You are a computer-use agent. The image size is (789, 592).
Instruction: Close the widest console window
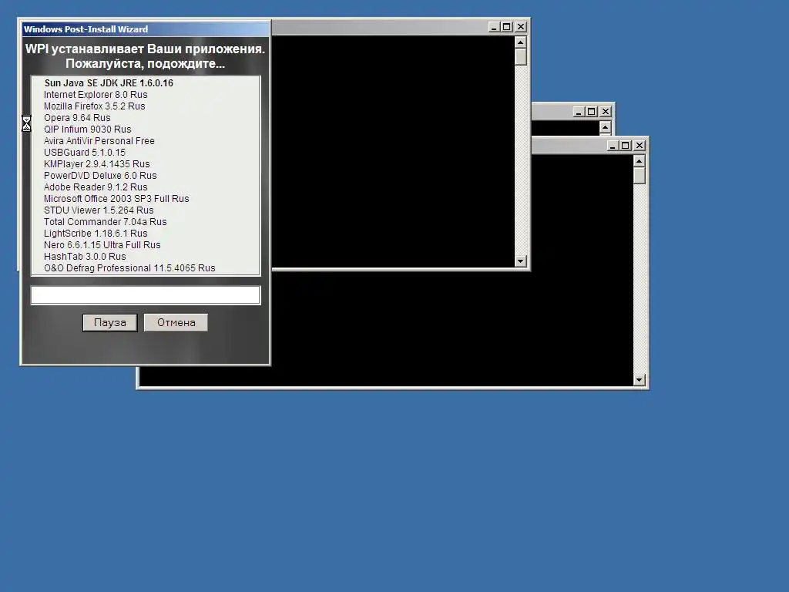(639, 146)
